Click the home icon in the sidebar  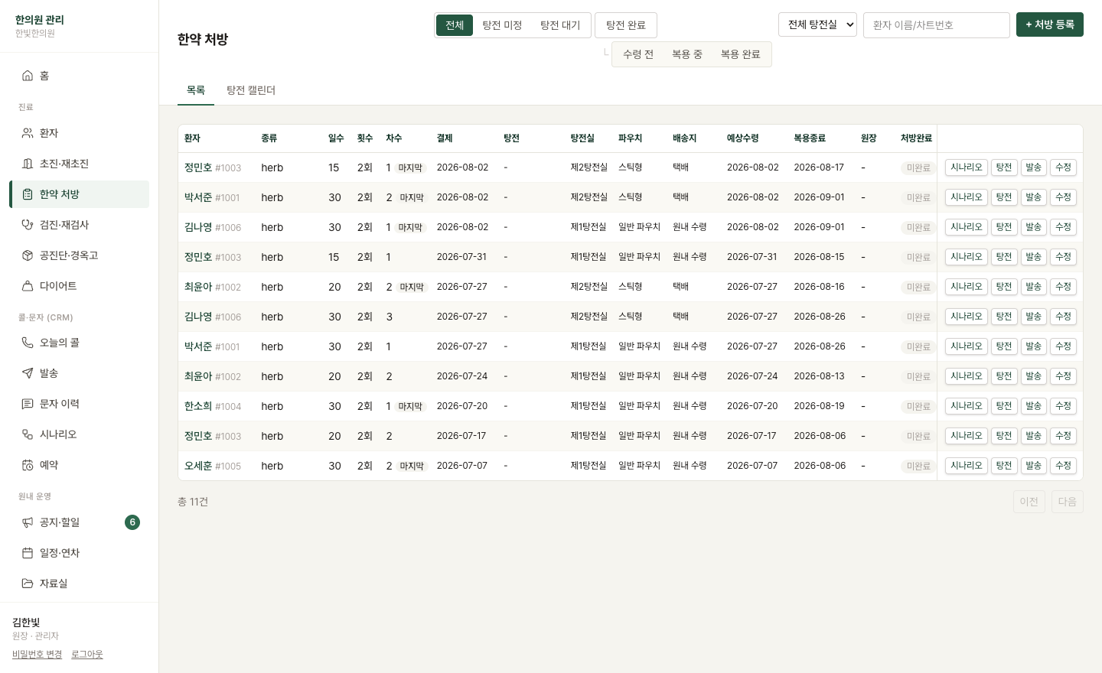pos(28,76)
